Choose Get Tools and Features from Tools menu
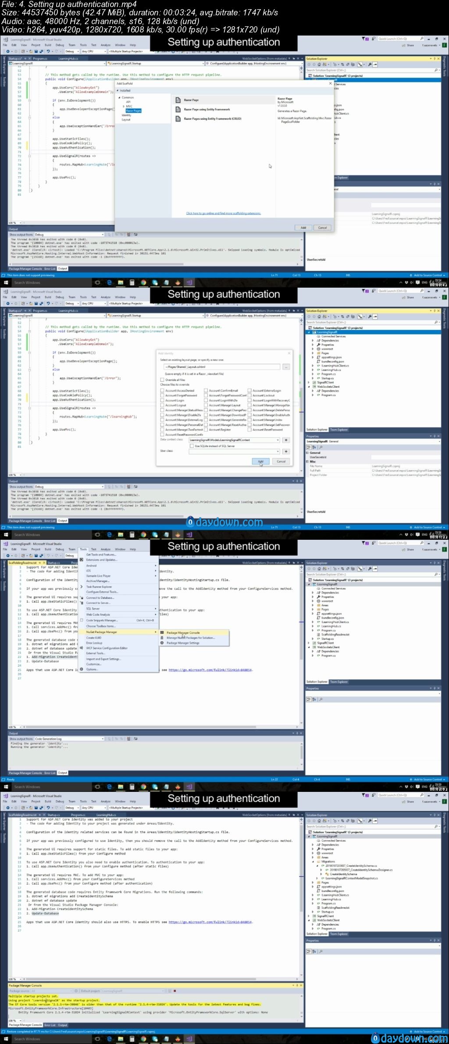This screenshot has height=1044, width=449. [101, 555]
